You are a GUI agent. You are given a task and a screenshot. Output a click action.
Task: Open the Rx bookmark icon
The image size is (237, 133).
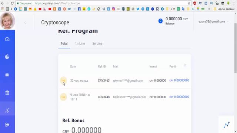(157, 9)
